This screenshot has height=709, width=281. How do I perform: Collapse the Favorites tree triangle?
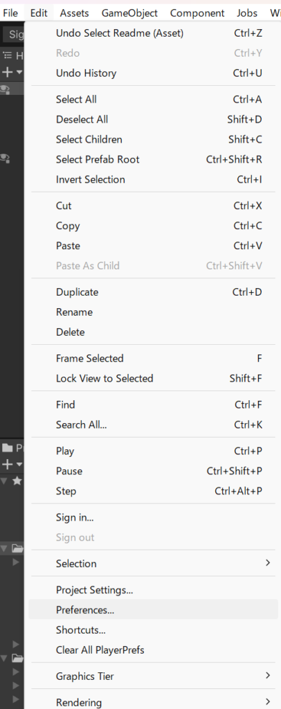tap(4, 481)
